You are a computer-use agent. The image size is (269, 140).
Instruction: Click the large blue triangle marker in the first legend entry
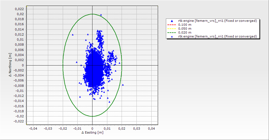[171, 21]
